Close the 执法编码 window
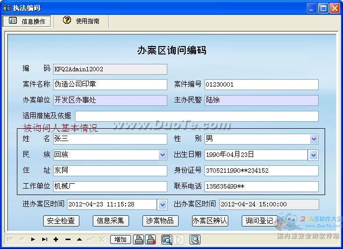This screenshot has width=343, height=249. point(335,8)
